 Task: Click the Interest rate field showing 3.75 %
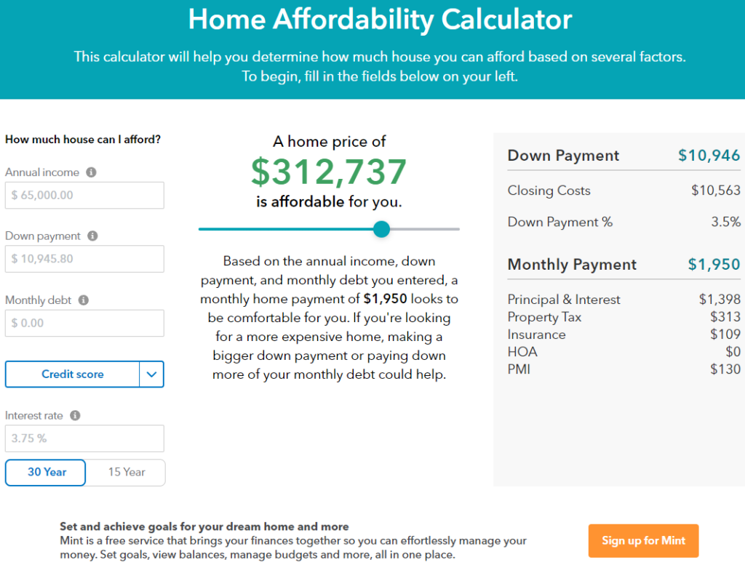pyautogui.click(x=84, y=438)
